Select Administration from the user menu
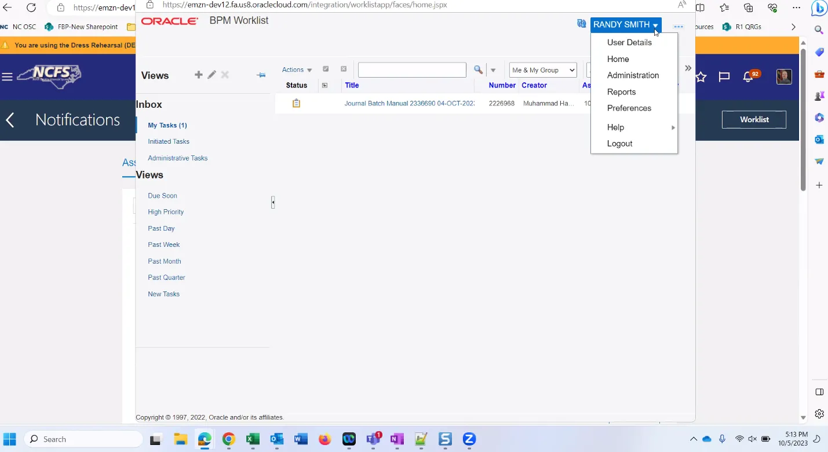 [633, 75]
